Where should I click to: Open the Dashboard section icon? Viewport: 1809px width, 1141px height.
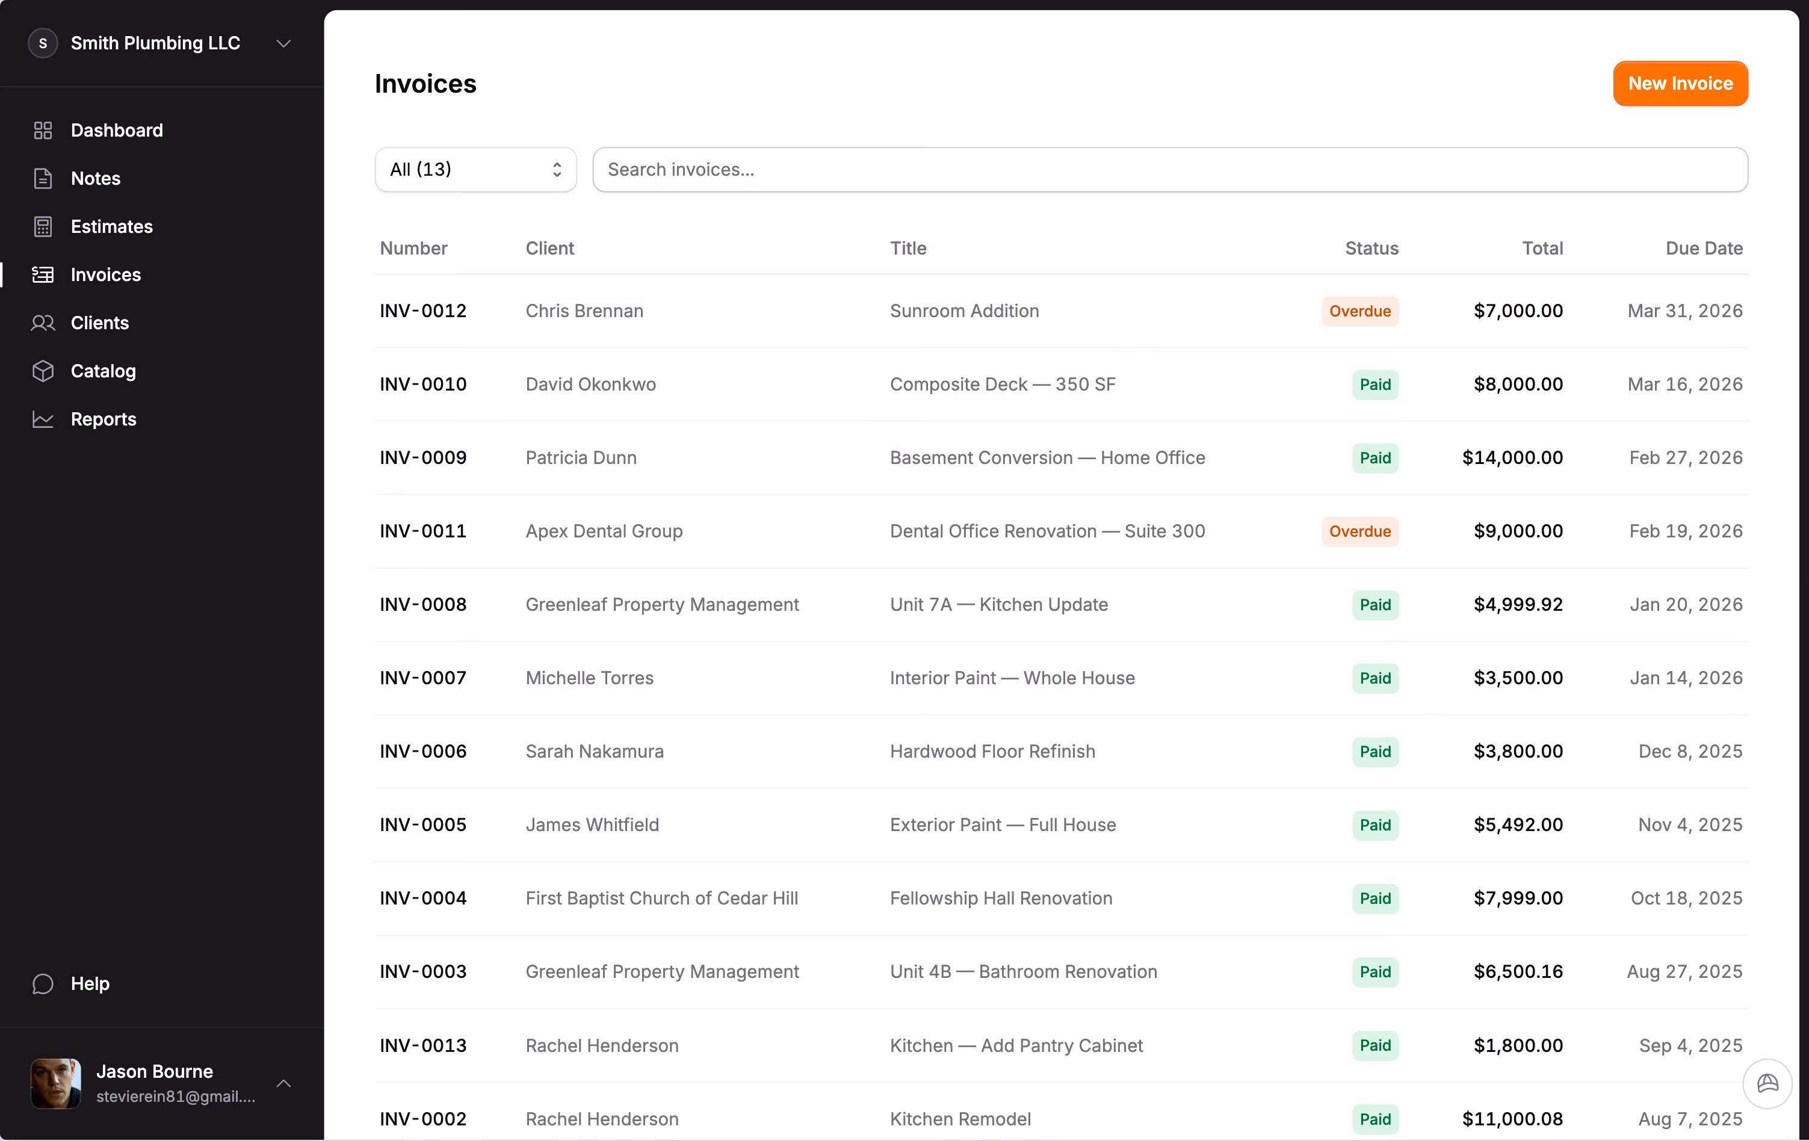[x=43, y=129]
